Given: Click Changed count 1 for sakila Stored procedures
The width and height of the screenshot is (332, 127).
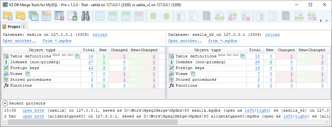Looking at the screenshot, I should 125,80.
